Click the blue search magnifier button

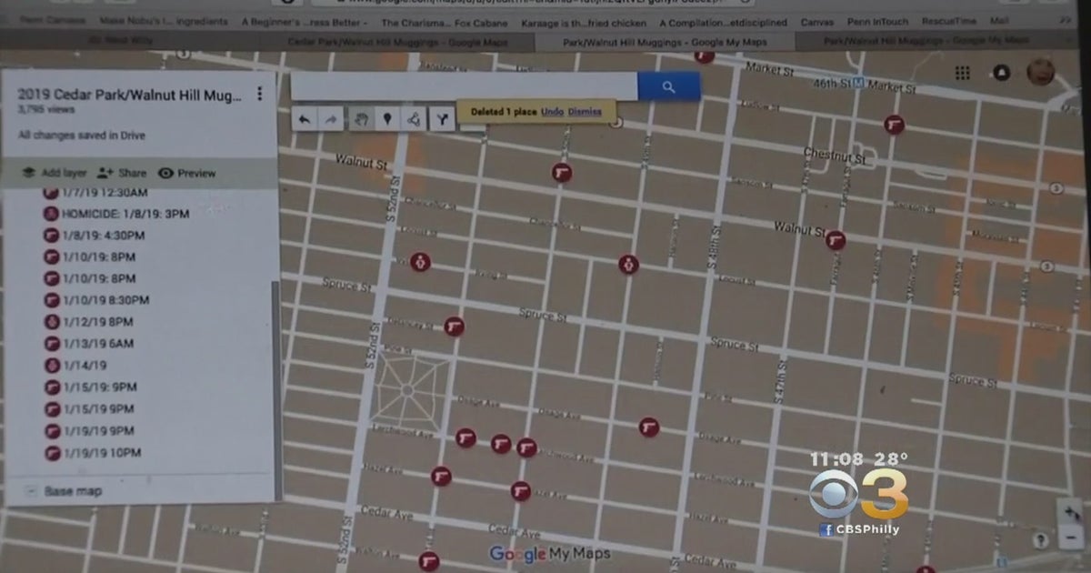[x=668, y=87]
